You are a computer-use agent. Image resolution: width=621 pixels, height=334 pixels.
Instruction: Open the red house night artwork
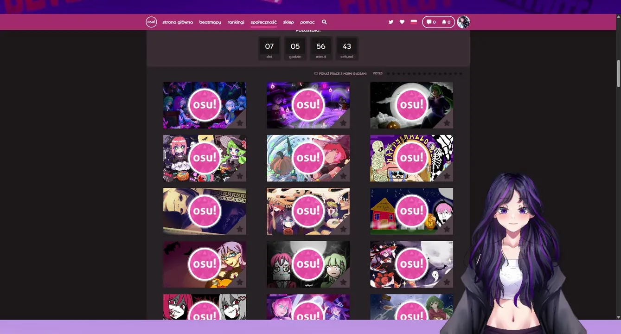[411, 211]
